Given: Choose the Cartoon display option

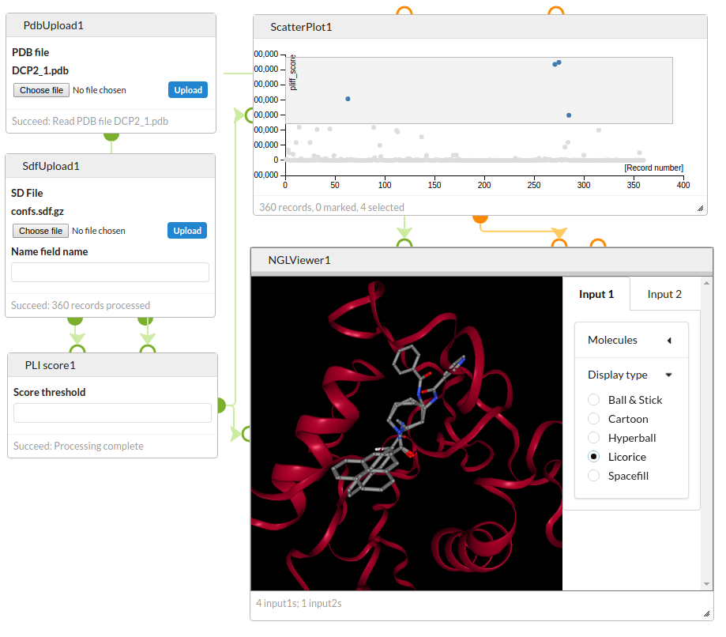Looking at the screenshot, I should (595, 419).
